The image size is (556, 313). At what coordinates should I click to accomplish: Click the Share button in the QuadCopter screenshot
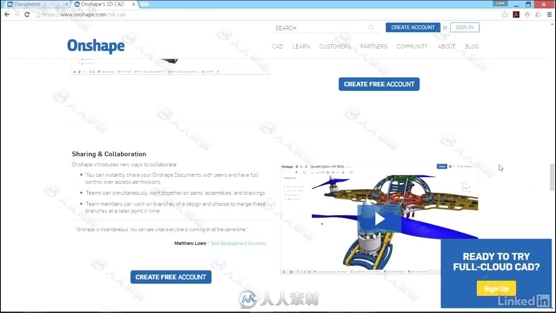coord(442,166)
